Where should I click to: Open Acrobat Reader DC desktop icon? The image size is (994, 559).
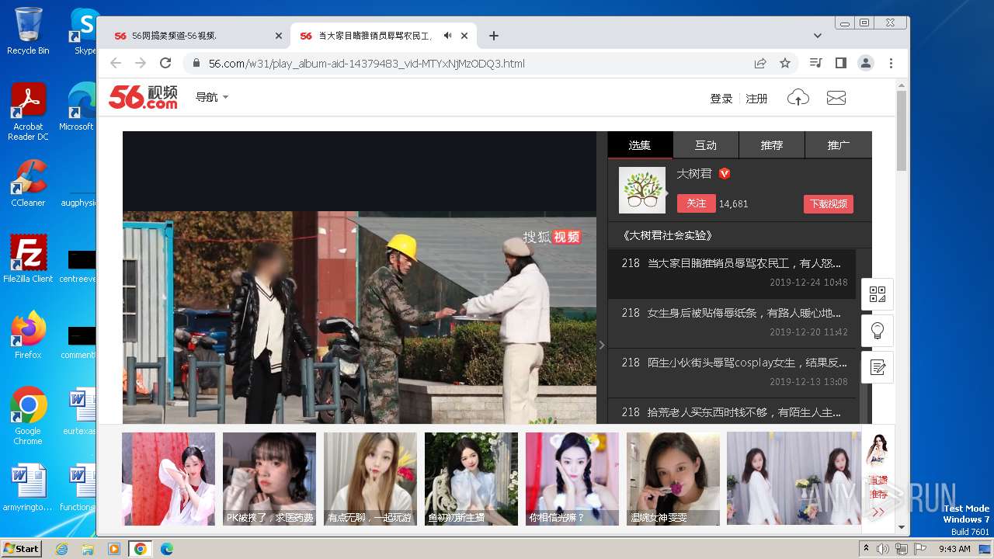click(28, 112)
